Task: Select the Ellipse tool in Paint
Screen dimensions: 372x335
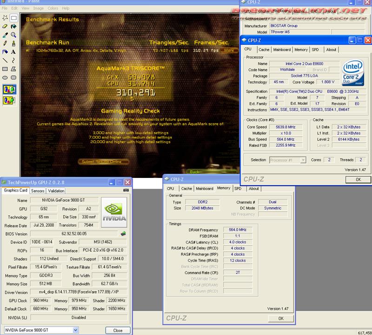Action: [x=5, y=78]
